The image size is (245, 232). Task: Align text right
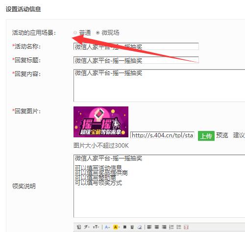(164, 227)
